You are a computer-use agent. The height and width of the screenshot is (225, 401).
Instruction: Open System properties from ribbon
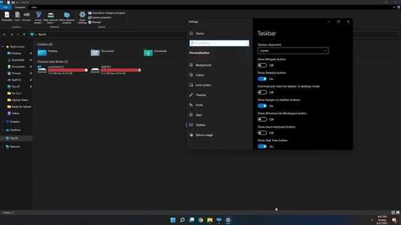pos(100,17)
